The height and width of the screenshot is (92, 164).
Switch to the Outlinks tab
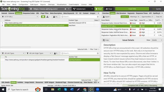(20, 82)
